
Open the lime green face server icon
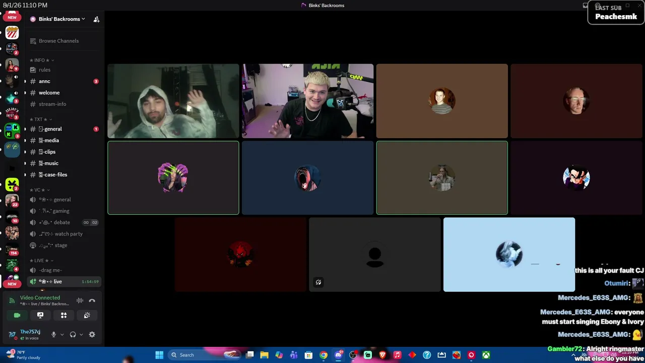click(12, 185)
